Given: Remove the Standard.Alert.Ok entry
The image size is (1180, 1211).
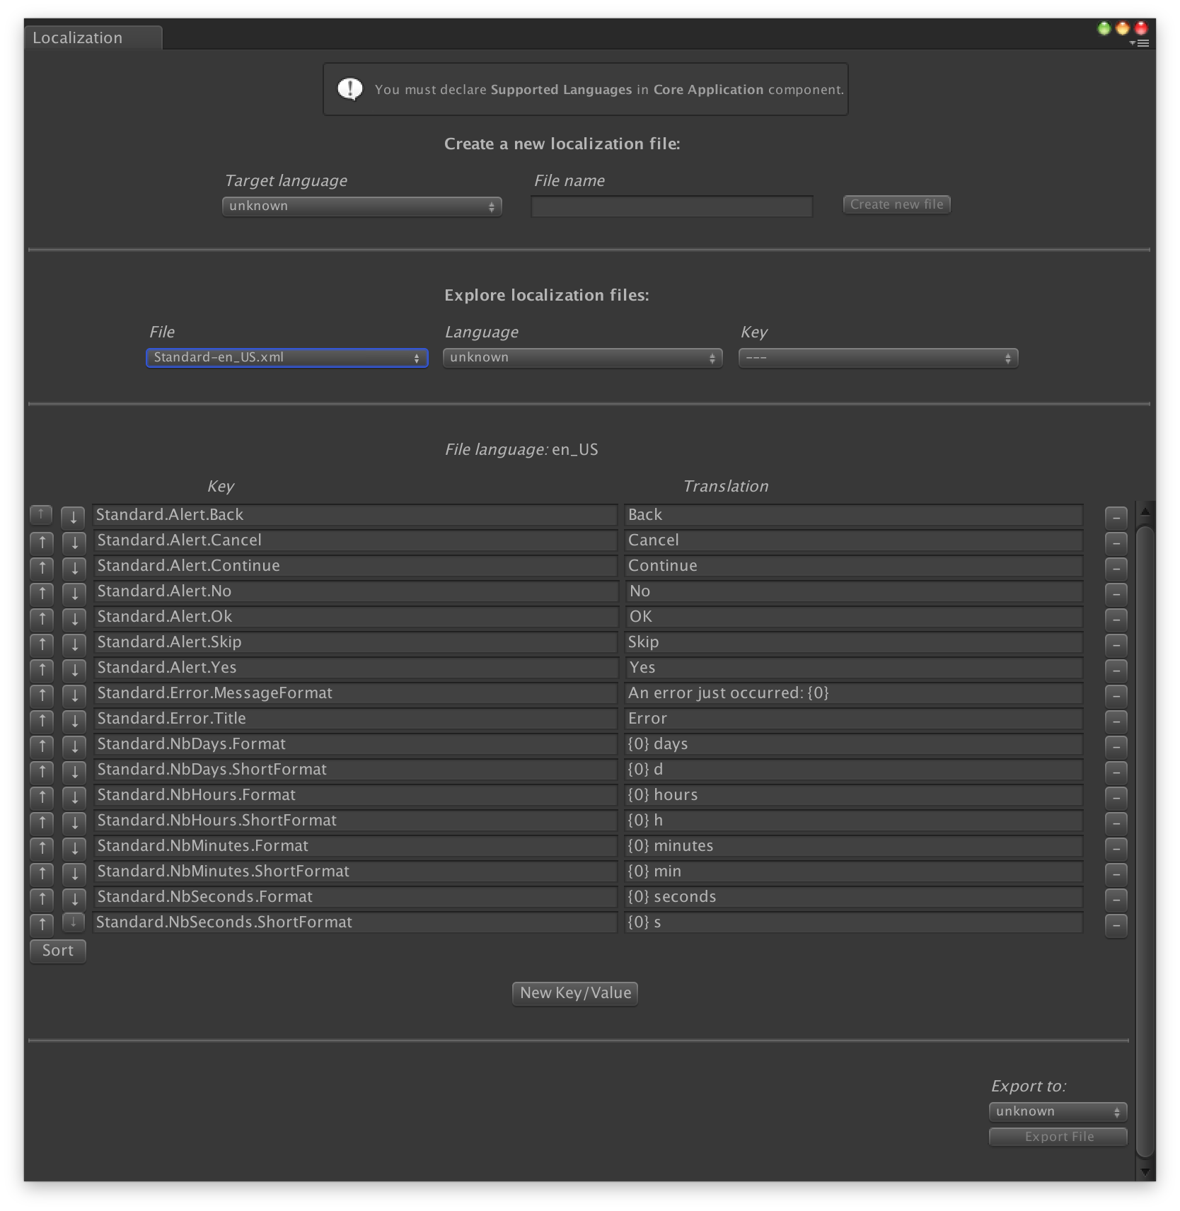Looking at the screenshot, I should [x=1116, y=619].
